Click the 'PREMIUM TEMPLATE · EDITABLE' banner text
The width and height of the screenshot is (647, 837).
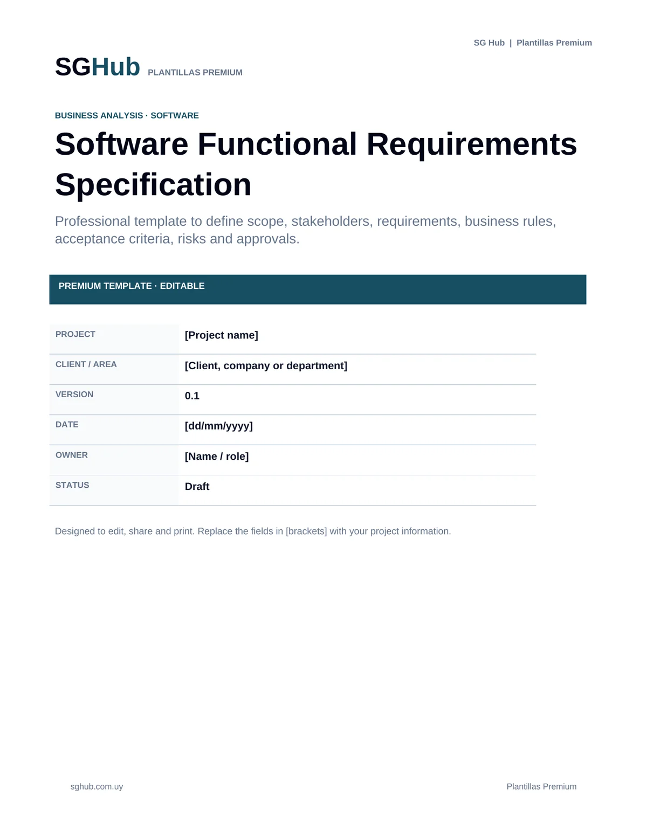pyautogui.click(x=132, y=286)
